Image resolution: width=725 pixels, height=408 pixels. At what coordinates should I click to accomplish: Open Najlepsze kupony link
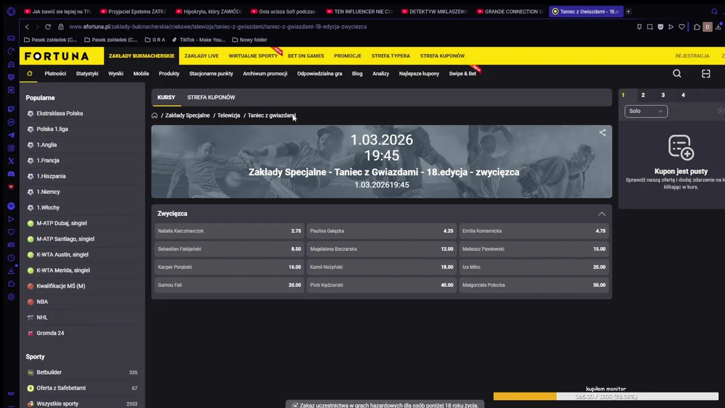419,74
